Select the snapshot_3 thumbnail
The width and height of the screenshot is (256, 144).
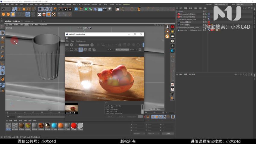(x=71, y=108)
